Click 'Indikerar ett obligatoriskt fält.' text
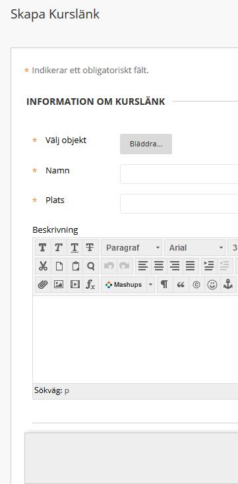The height and width of the screenshot is (484, 238). 90,71
